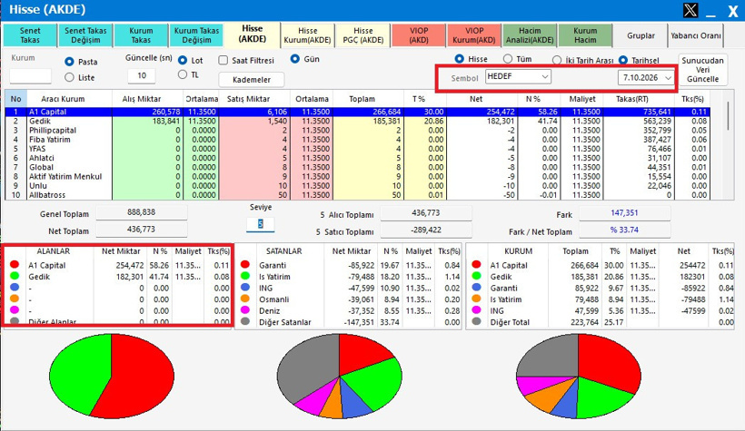Click gray dot beside Diğer Satanlar
Screen dimensions: 745x431
point(245,321)
